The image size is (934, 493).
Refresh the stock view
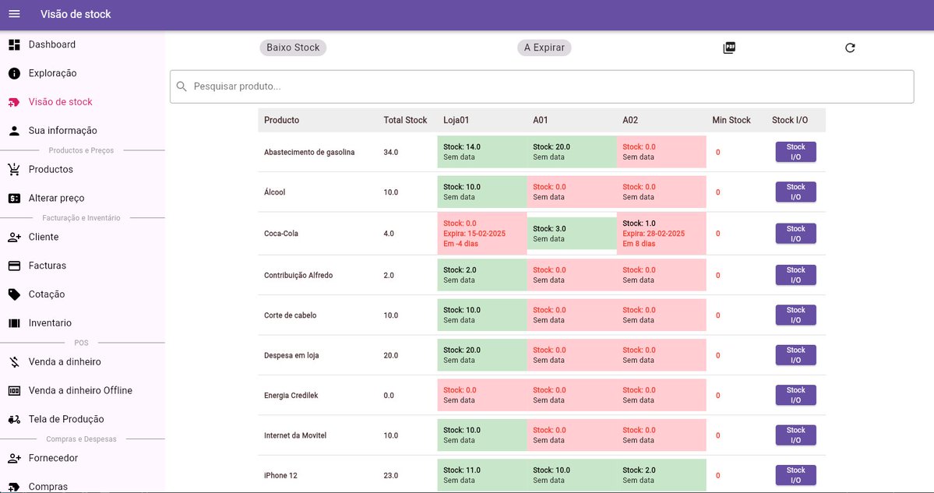coord(850,48)
